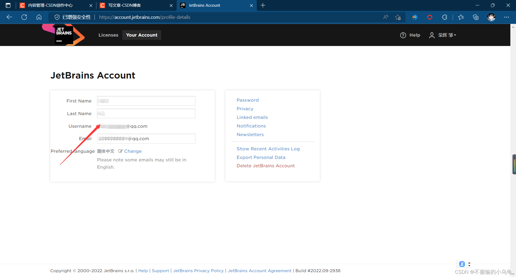
Task: Open browser Settings and more menu
Action: (507, 17)
